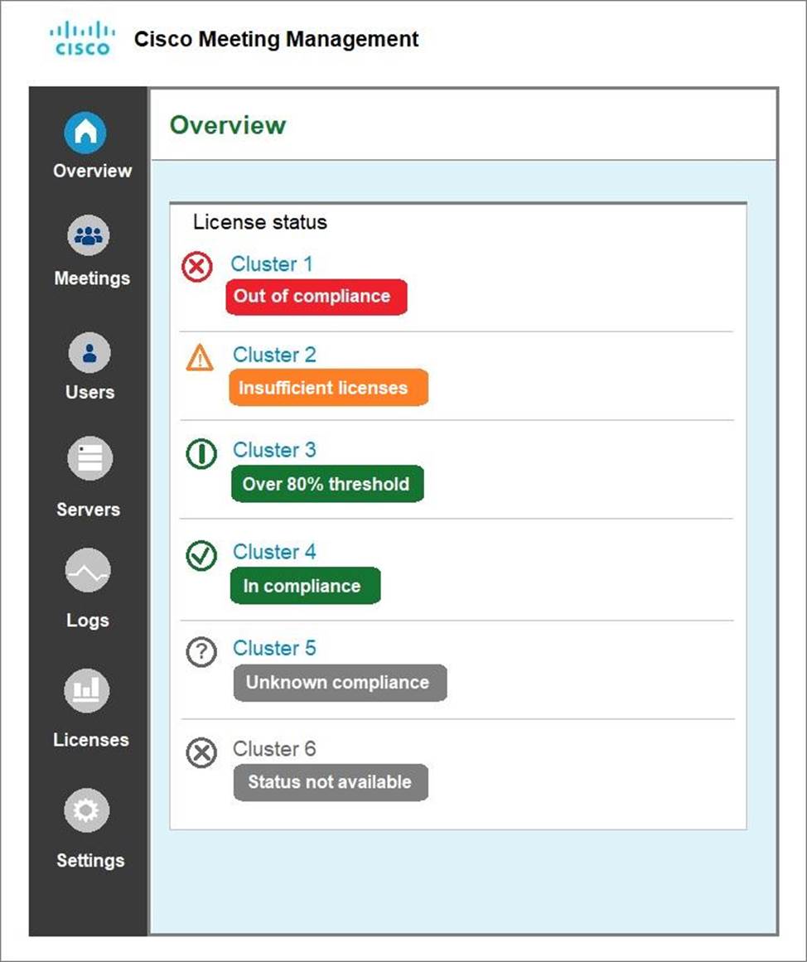This screenshot has width=807, height=962.
Task: Click the Unknown compliance badge
Action: tap(339, 683)
